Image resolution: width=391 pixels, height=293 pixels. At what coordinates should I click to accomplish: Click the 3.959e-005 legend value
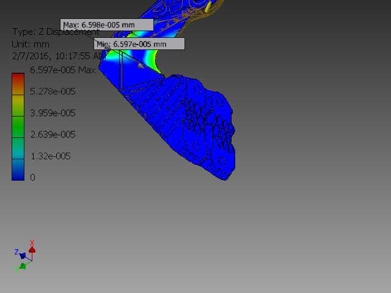tap(53, 113)
